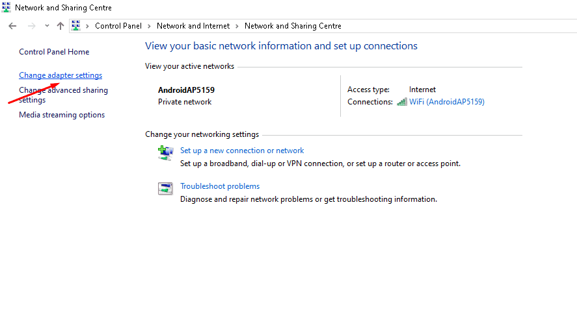Open Change adapter settings
The width and height of the screenshot is (577, 316).
(60, 76)
